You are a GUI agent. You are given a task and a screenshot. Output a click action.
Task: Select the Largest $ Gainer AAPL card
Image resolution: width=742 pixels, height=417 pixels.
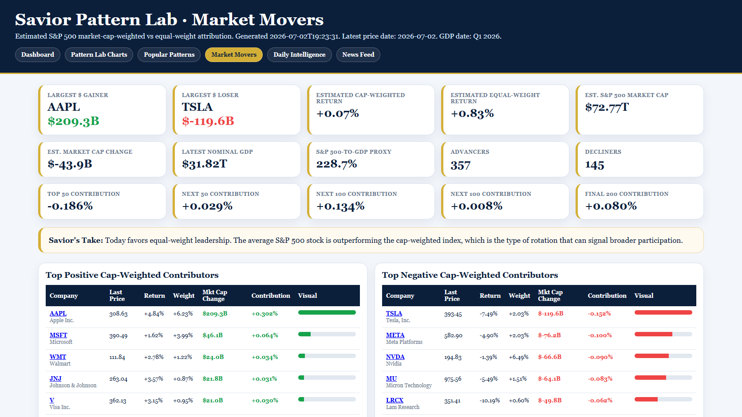pos(102,110)
